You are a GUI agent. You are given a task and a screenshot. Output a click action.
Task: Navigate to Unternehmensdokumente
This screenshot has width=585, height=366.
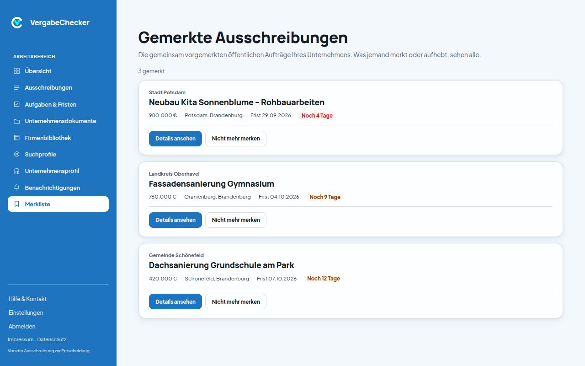point(58,121)
